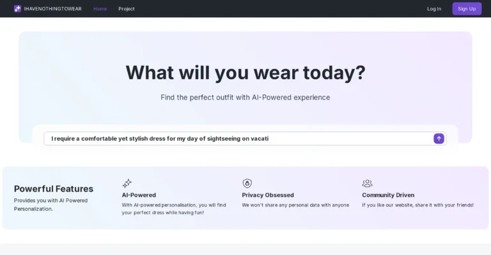The width and height of the screenshot is (491, 255).
Task: Go to the Project nav item
Action: [x=127, y=9]
